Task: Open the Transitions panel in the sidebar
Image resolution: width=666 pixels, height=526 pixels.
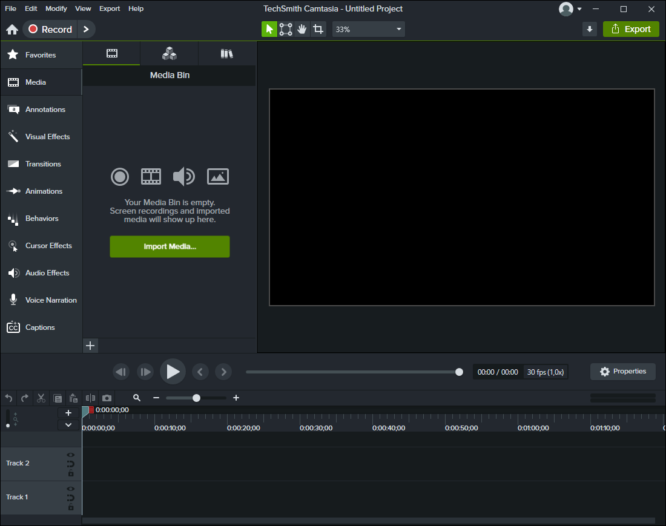Action: [41, 164]
